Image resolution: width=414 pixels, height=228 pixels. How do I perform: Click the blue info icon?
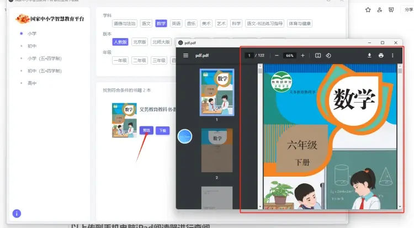pyautogui.click(x=17, y=214)
